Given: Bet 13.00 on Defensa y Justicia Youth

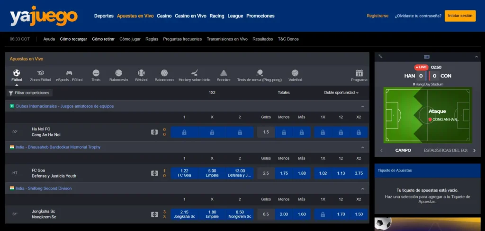Looking at the screenshot, I should pos(240,173).
